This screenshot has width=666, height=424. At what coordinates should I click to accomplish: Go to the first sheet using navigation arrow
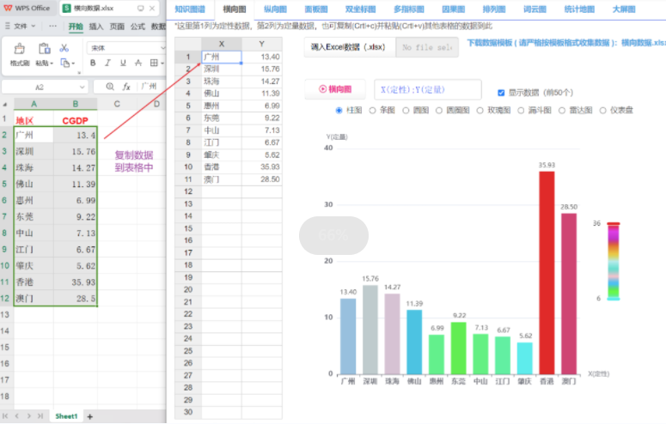point(5,416)
